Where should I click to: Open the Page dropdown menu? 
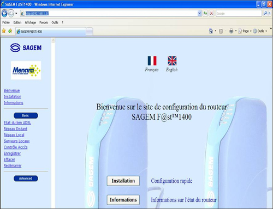coord(245,31)
